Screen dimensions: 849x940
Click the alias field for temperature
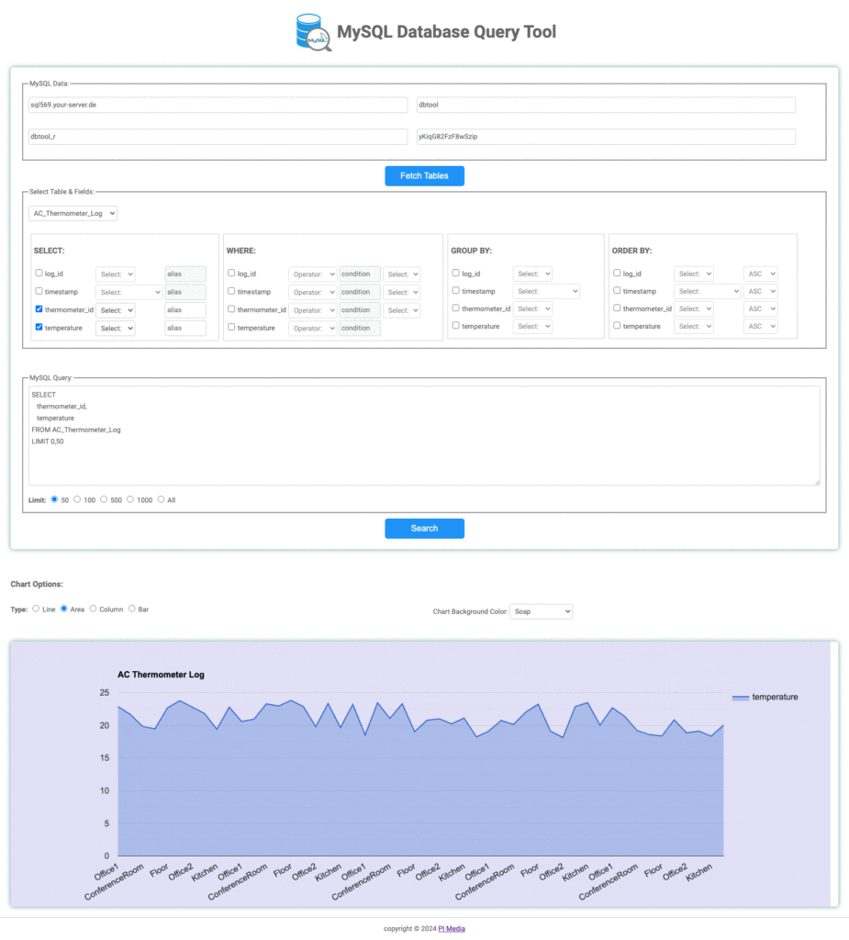click(x=185, y=328)
